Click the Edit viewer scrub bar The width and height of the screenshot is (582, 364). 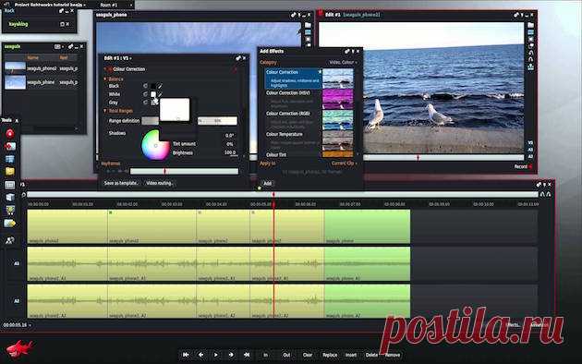click(x=443, y=157)
